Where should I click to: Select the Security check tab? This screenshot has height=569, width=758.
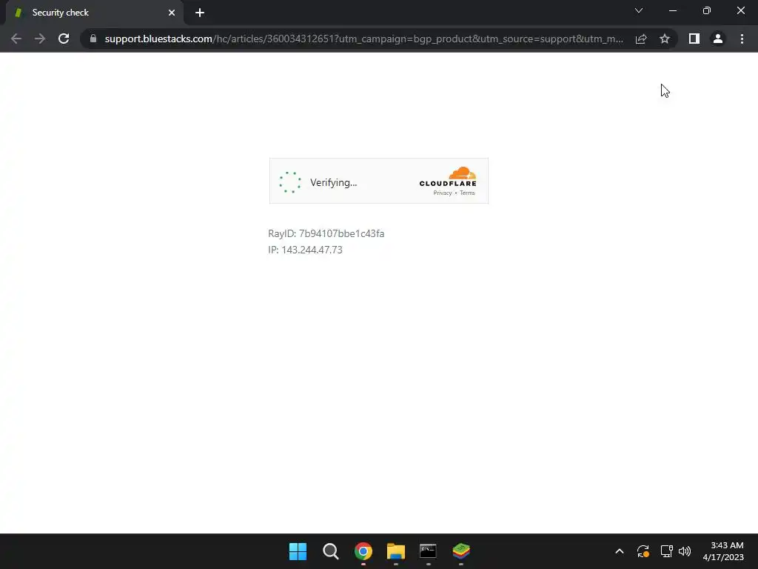[x=94, y=13]
